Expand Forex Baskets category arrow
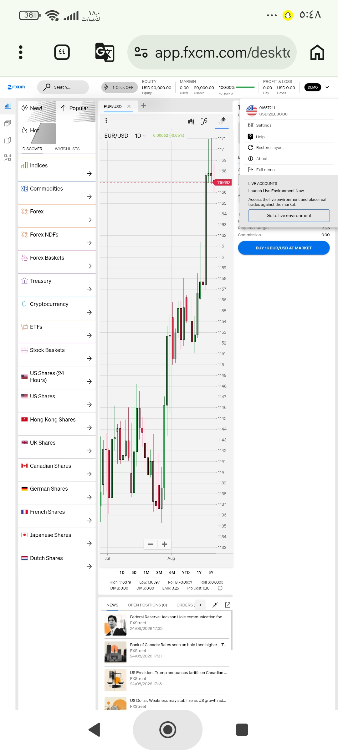This screenshot has height=751, width=338. (89, 266)
